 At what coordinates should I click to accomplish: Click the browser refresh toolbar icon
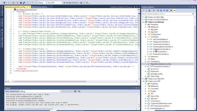click(x=81, y=3)
